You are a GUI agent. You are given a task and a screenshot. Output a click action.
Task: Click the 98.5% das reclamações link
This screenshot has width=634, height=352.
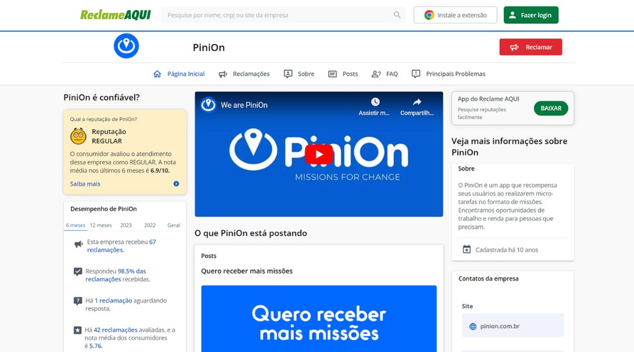(115, 275)
